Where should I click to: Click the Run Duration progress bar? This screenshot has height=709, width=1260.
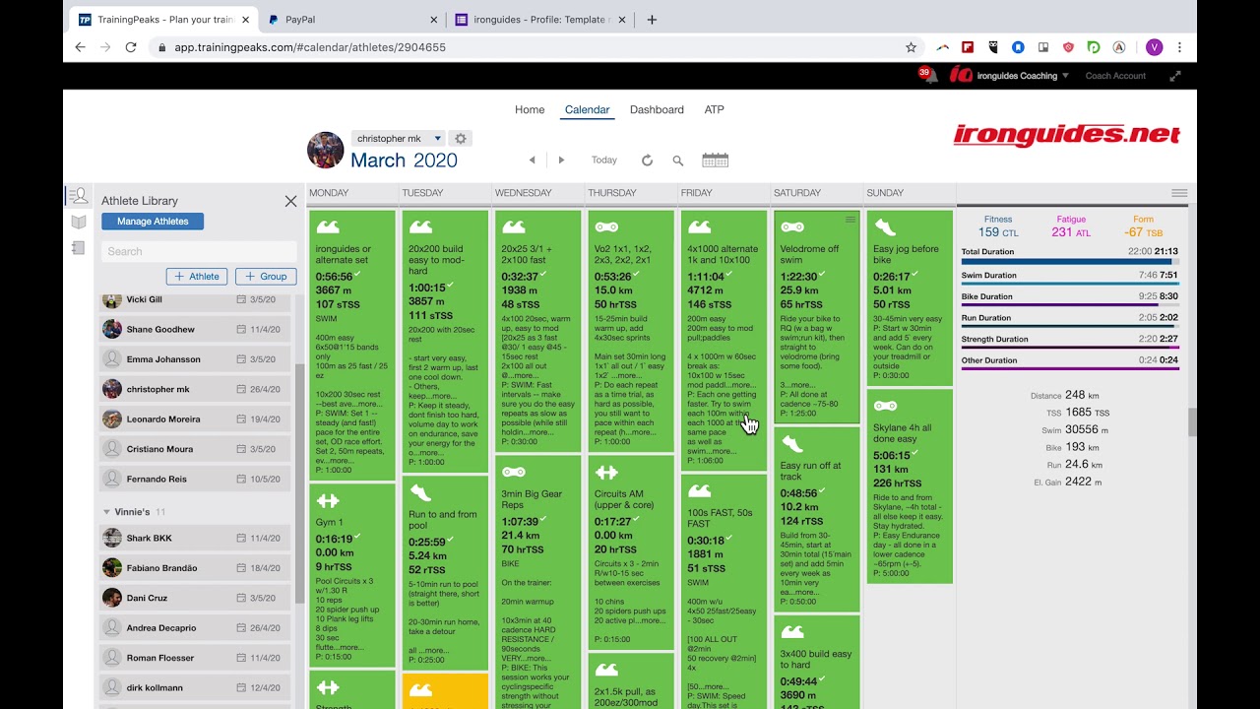(x=1070, y=327)
